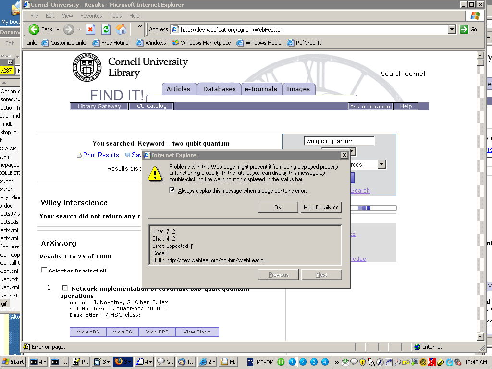Click the Back arrow icon in IE toolbar
This screenshot has height=369, width=492.
34,29
